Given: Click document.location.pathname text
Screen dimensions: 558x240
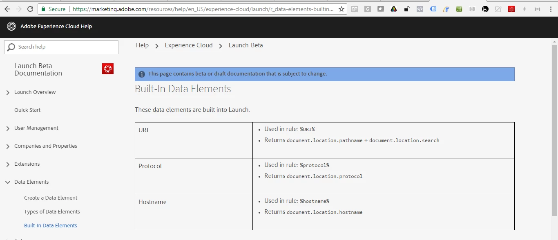Looking at the screenshot, I should 325,140.
